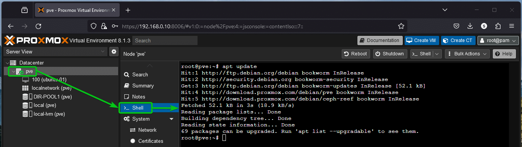
Task: Open a new browser tab
Action: [x=128, y=10]
